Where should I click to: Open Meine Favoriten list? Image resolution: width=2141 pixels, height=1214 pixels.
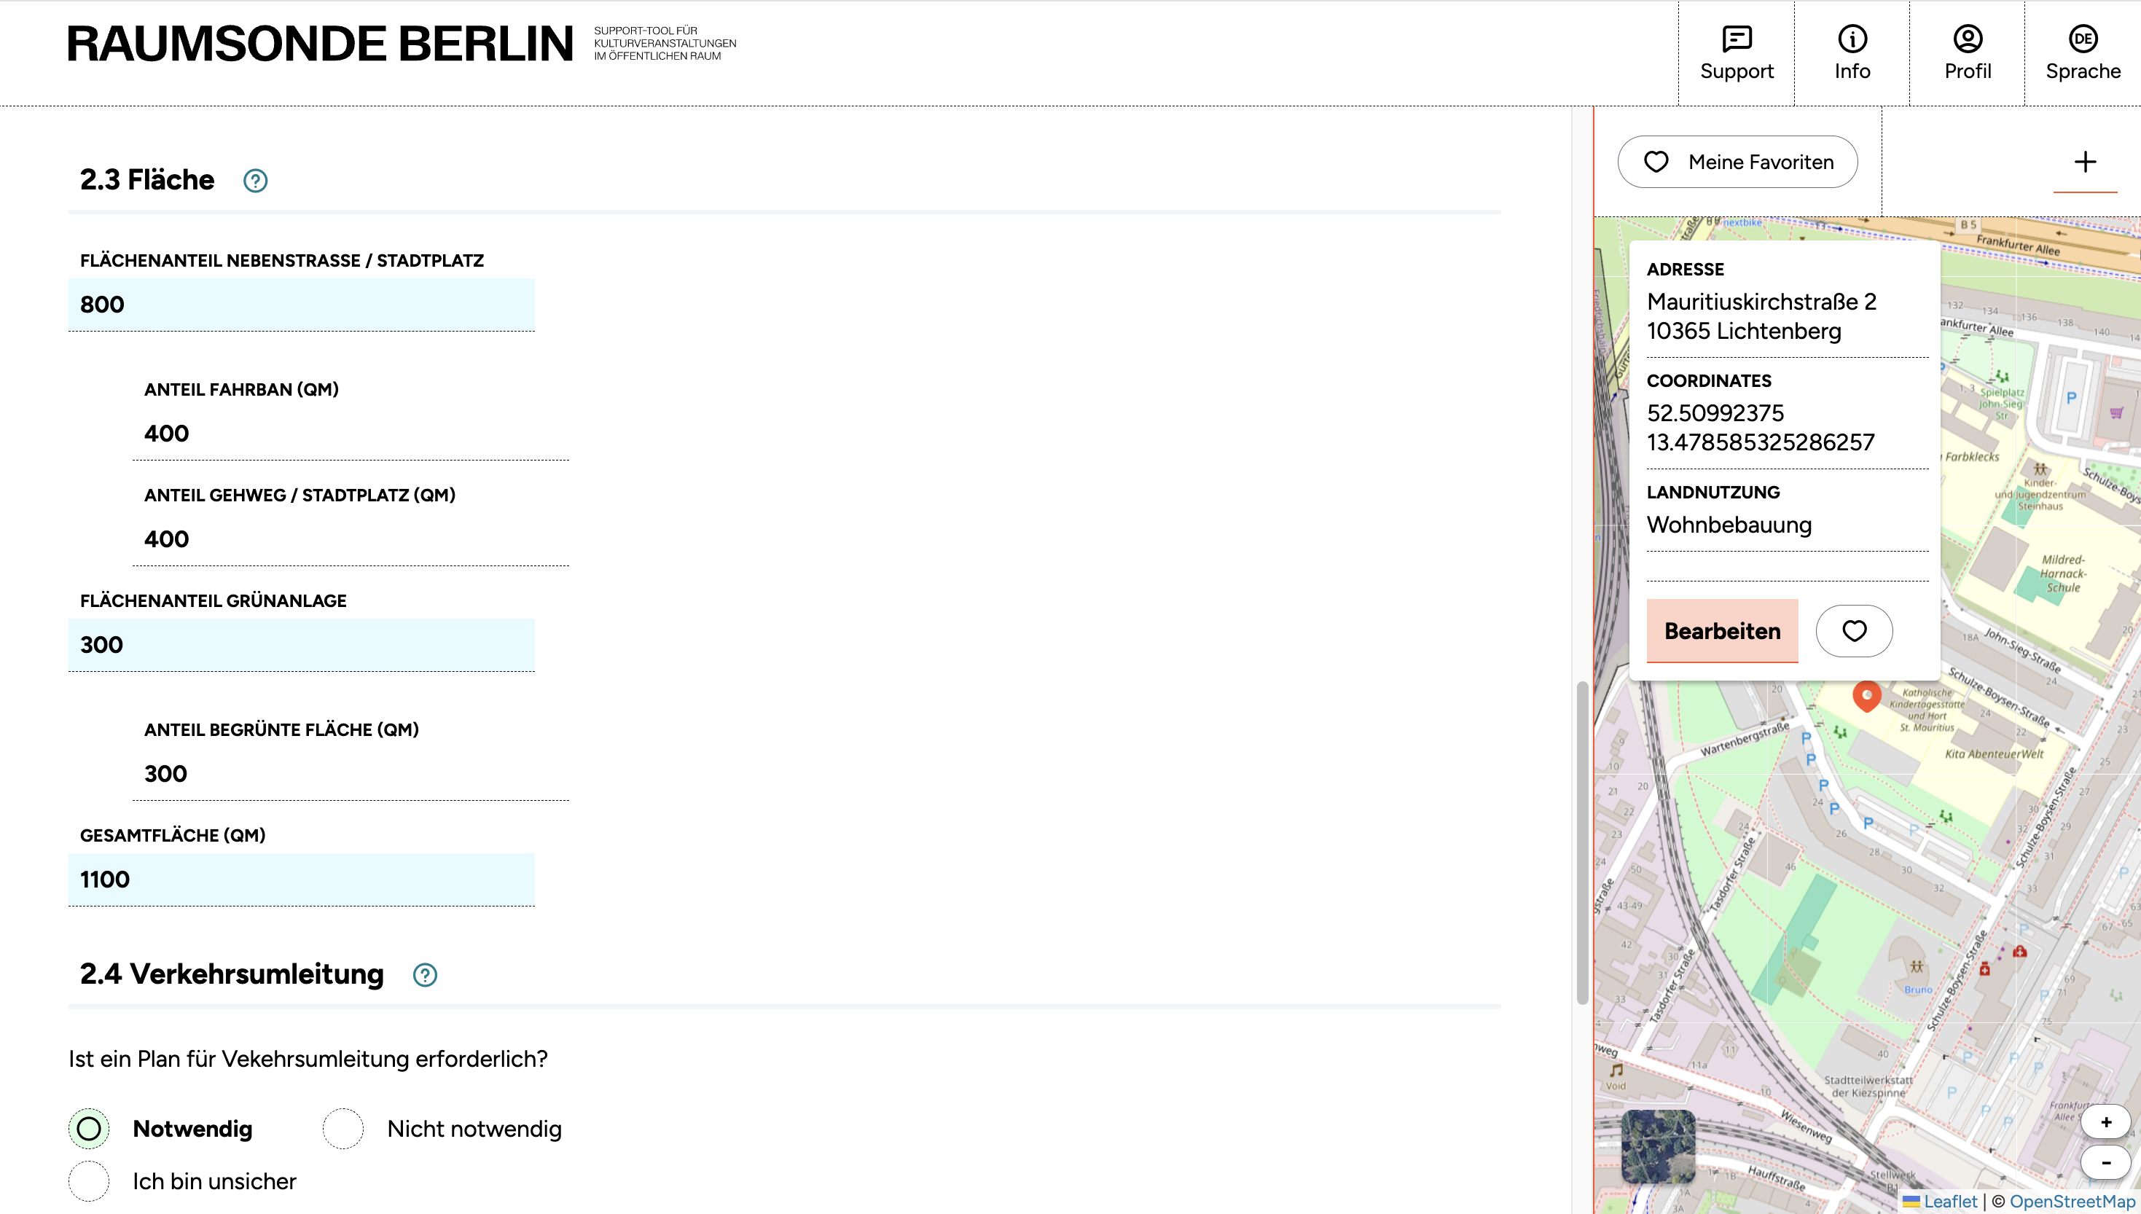[1737, 162]
